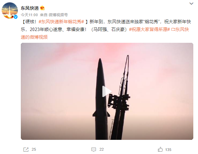Screen dimensions: 198x154
Task: Open hashtag #祝愿大家皆得所愿#
Action: 149,29
